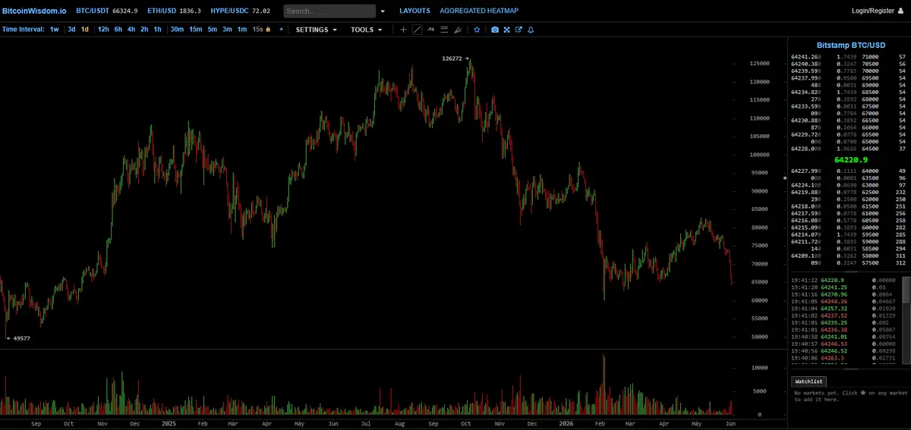Select the price label drawing tool
Image resolution: width=911 pixels, height=430 pixels.
[430, 30]
